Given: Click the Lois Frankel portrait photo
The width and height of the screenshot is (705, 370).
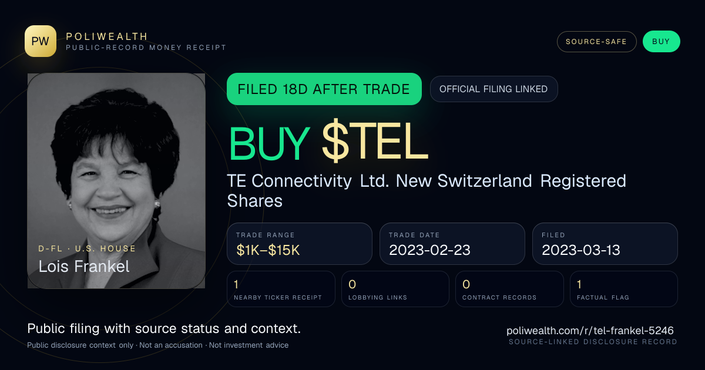Looking at the screenshot, I should point(116,180).
